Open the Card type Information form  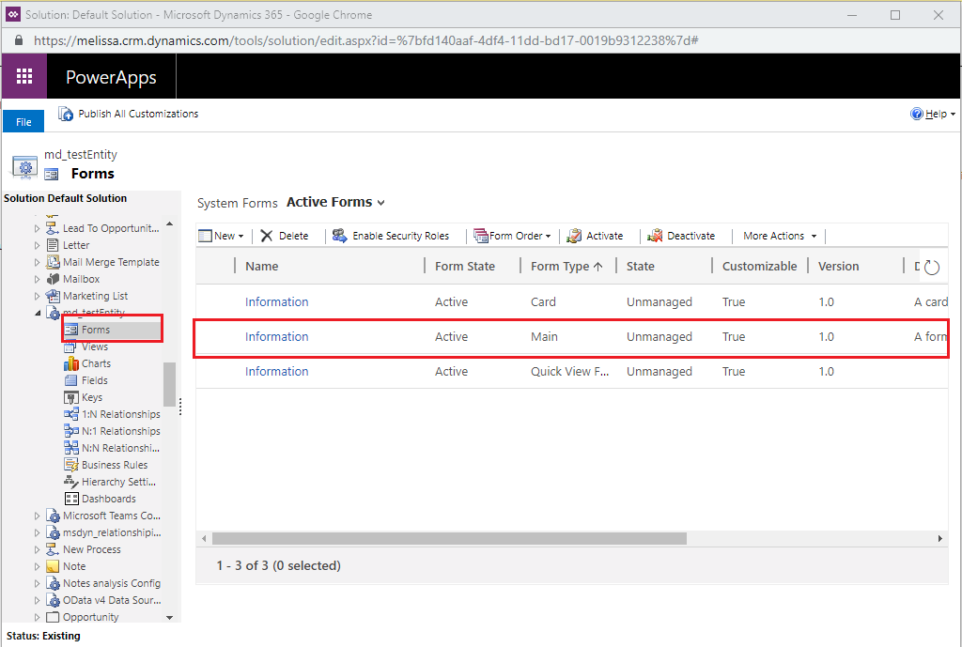click(277, 301)
